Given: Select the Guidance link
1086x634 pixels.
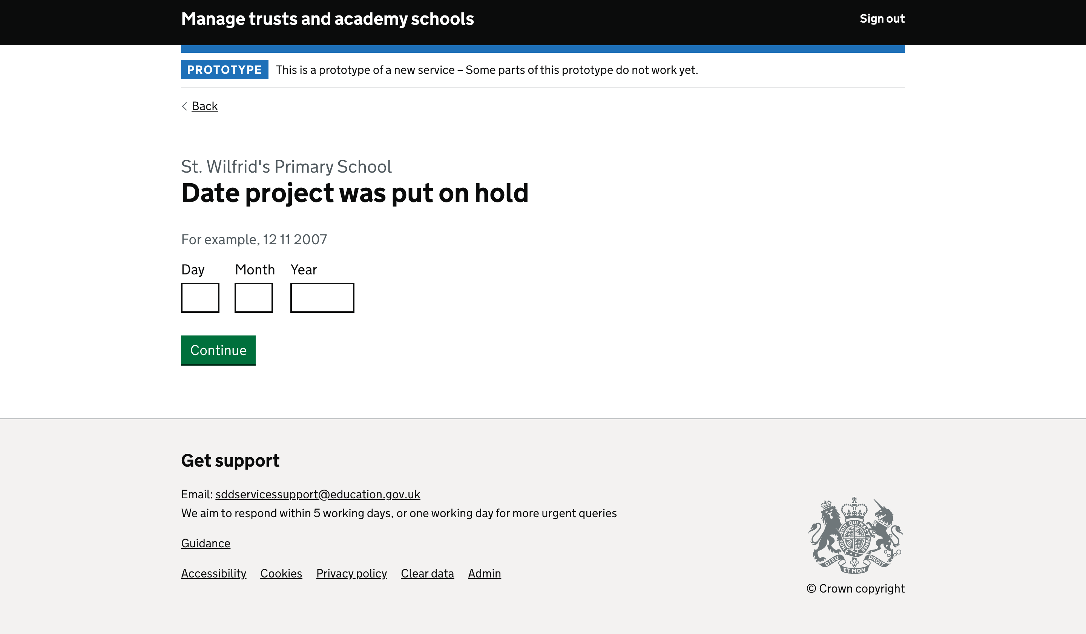Looking at the screenshot, I should point(205,544).
